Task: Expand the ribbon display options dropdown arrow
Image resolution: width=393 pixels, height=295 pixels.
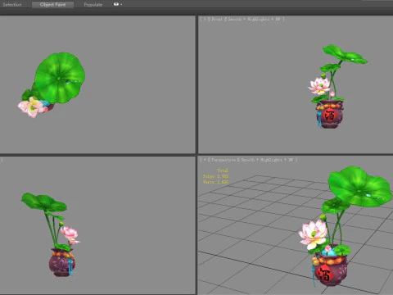Action: click(121, 5)
